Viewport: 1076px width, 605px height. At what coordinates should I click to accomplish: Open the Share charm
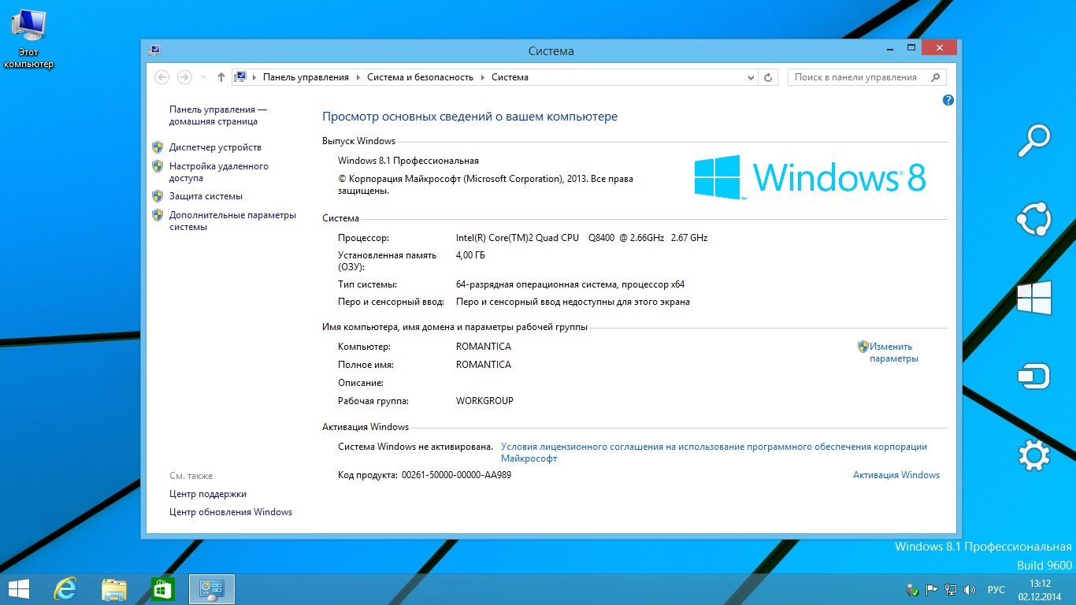point(1033,220)
